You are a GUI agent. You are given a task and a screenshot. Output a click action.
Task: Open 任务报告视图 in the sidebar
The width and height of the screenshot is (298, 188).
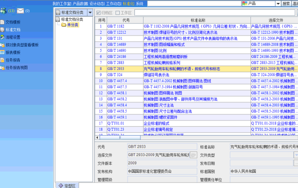point(16,67)
